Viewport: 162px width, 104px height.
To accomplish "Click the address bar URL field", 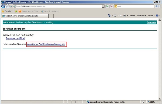I will (x=59, y=6).
